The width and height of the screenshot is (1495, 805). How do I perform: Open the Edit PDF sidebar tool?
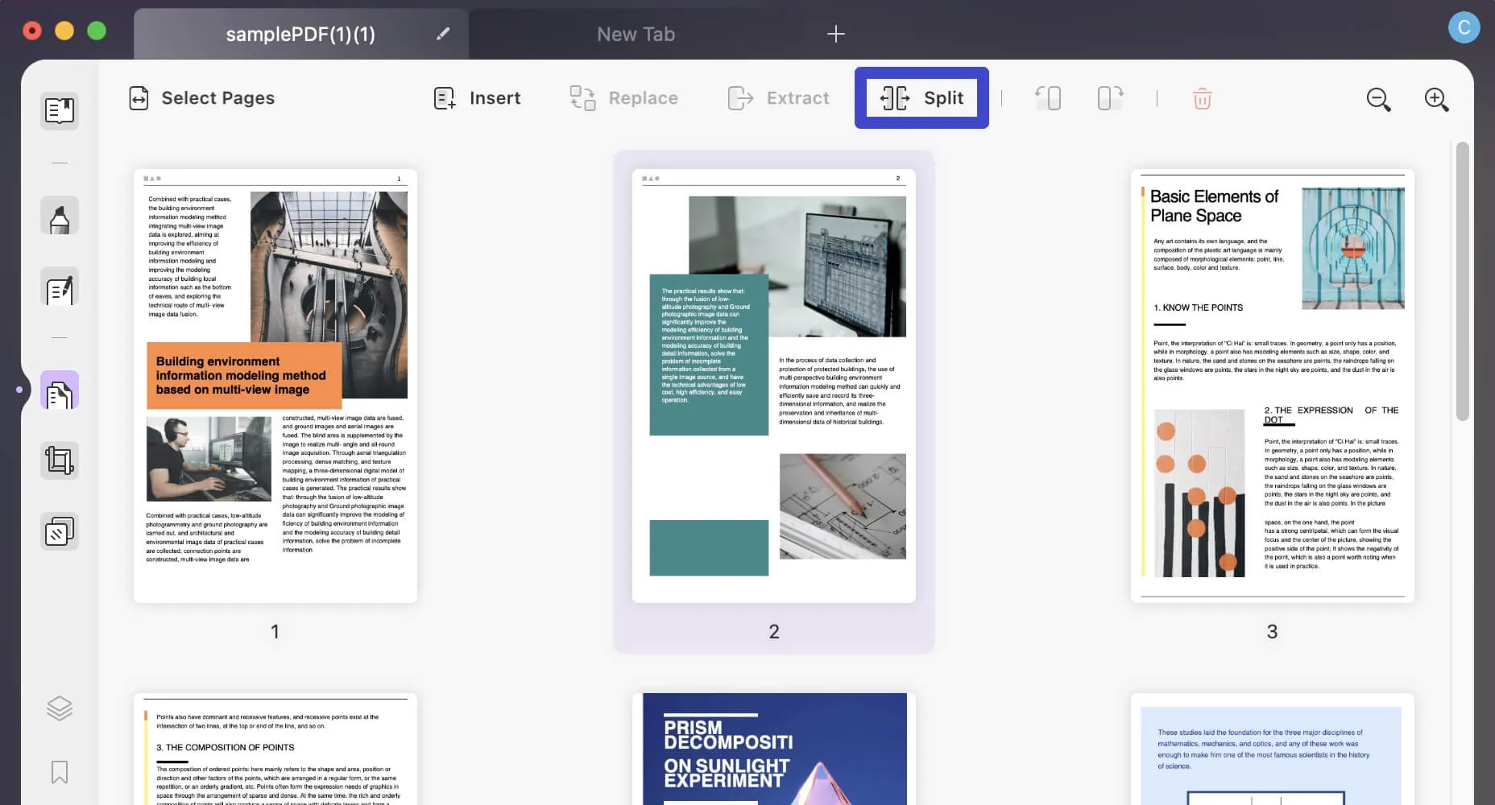point(60,287)
